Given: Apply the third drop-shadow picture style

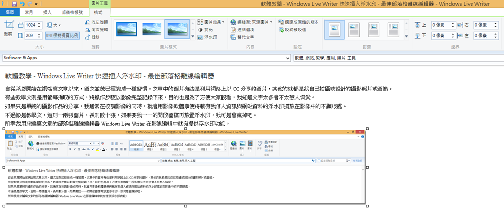Looking at the screenshot, I should [x=177, y=29].
